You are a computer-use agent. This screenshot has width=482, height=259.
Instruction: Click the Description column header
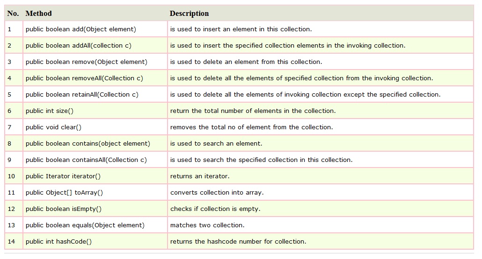click(x=189, y=14)
